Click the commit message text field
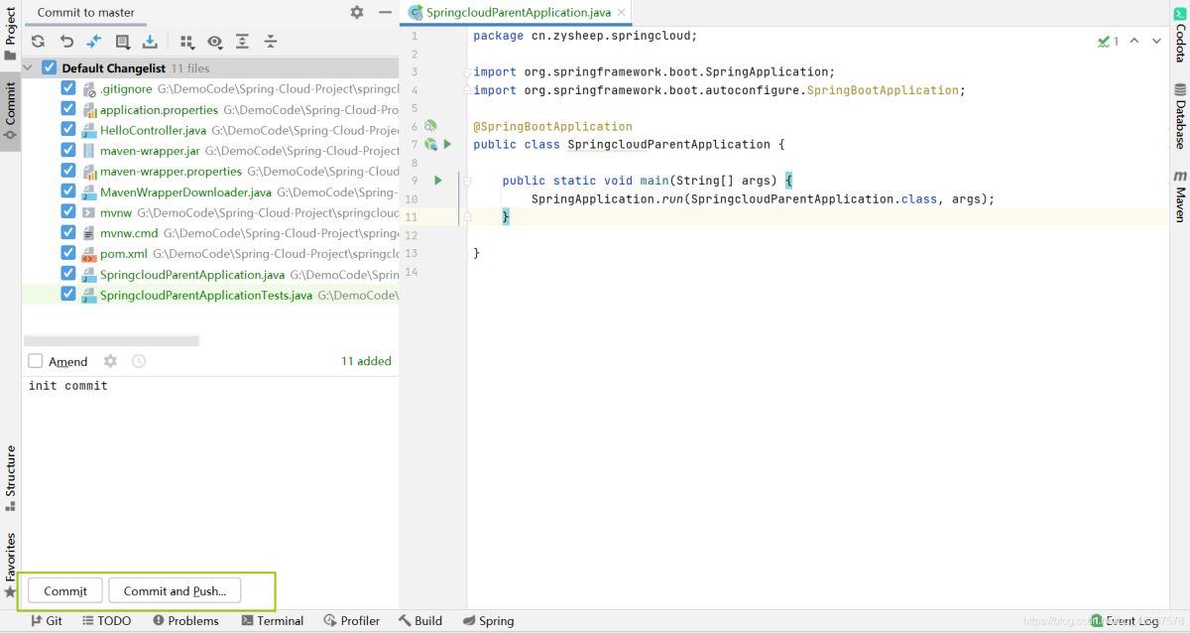The height and width of the screenshot is (633, 1190). click(x=210, y=466)
